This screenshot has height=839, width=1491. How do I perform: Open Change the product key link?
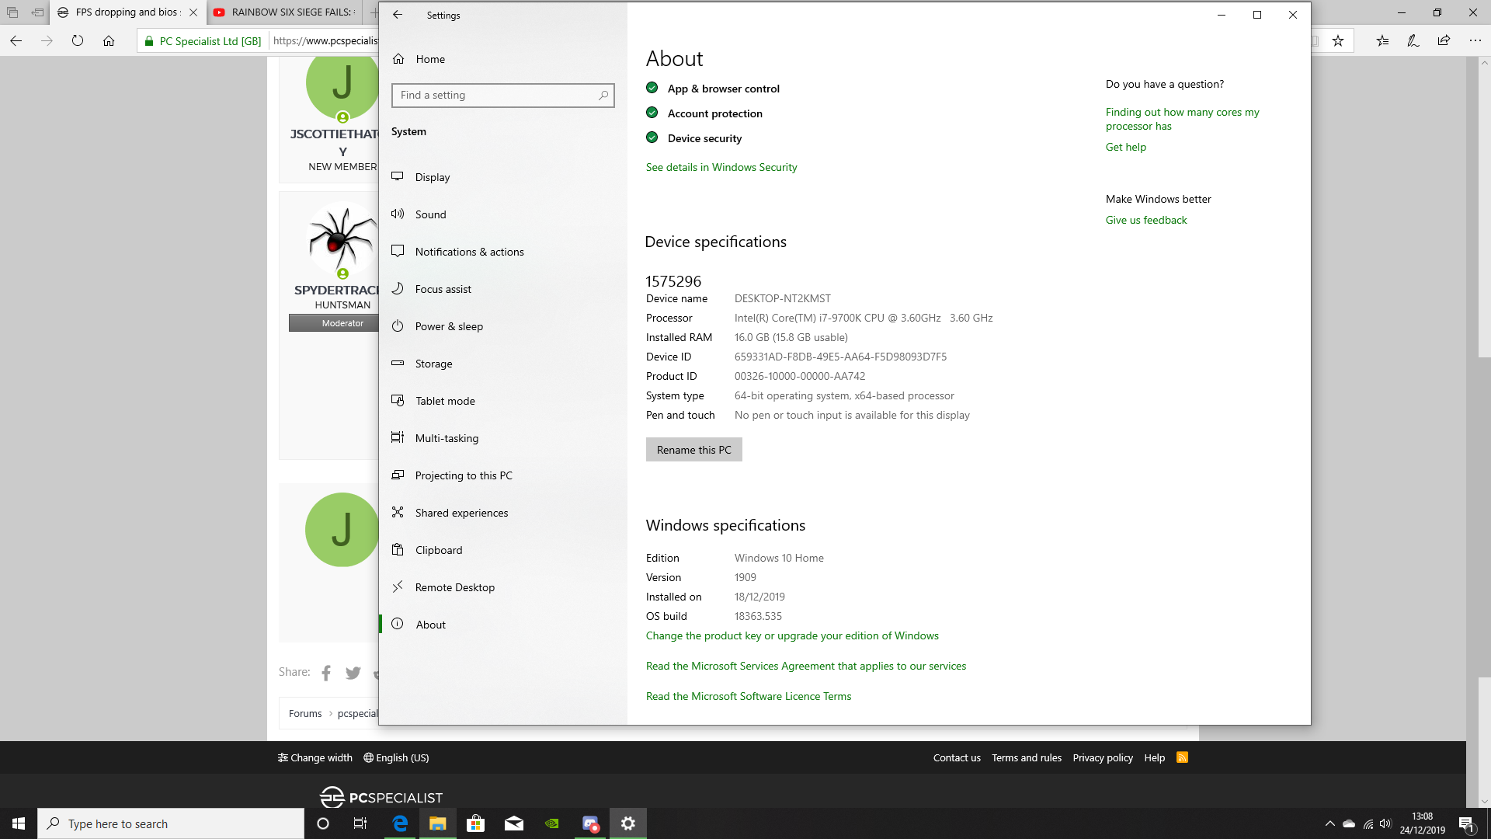792,635
